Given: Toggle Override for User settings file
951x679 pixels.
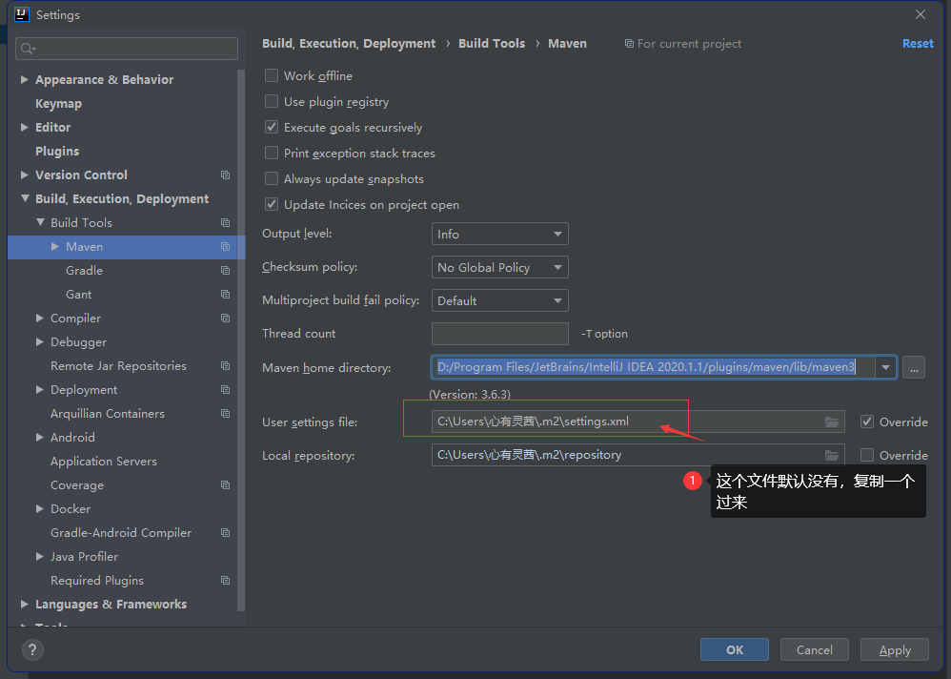Looking at the screenshot, I should [x=867, y=422].
